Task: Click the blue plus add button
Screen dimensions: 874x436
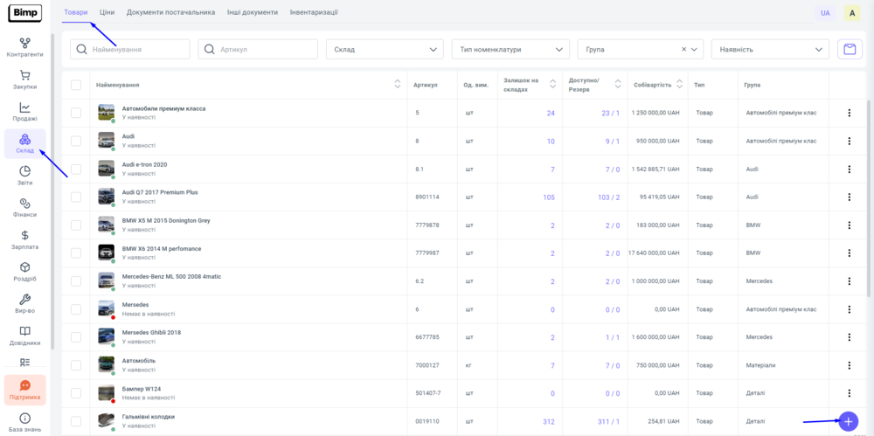Action: click(847, 421)
